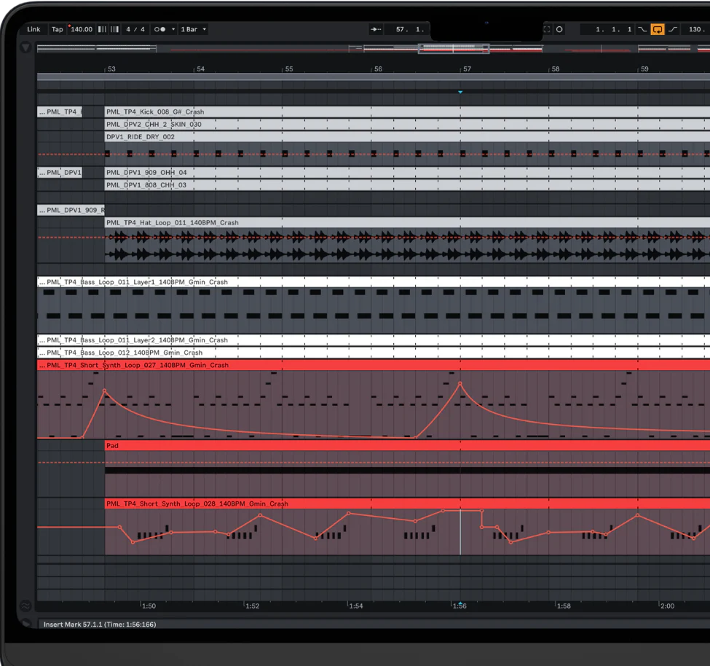Toggle the metronome
Screen dimensions: 710x666
click(159, 29)
